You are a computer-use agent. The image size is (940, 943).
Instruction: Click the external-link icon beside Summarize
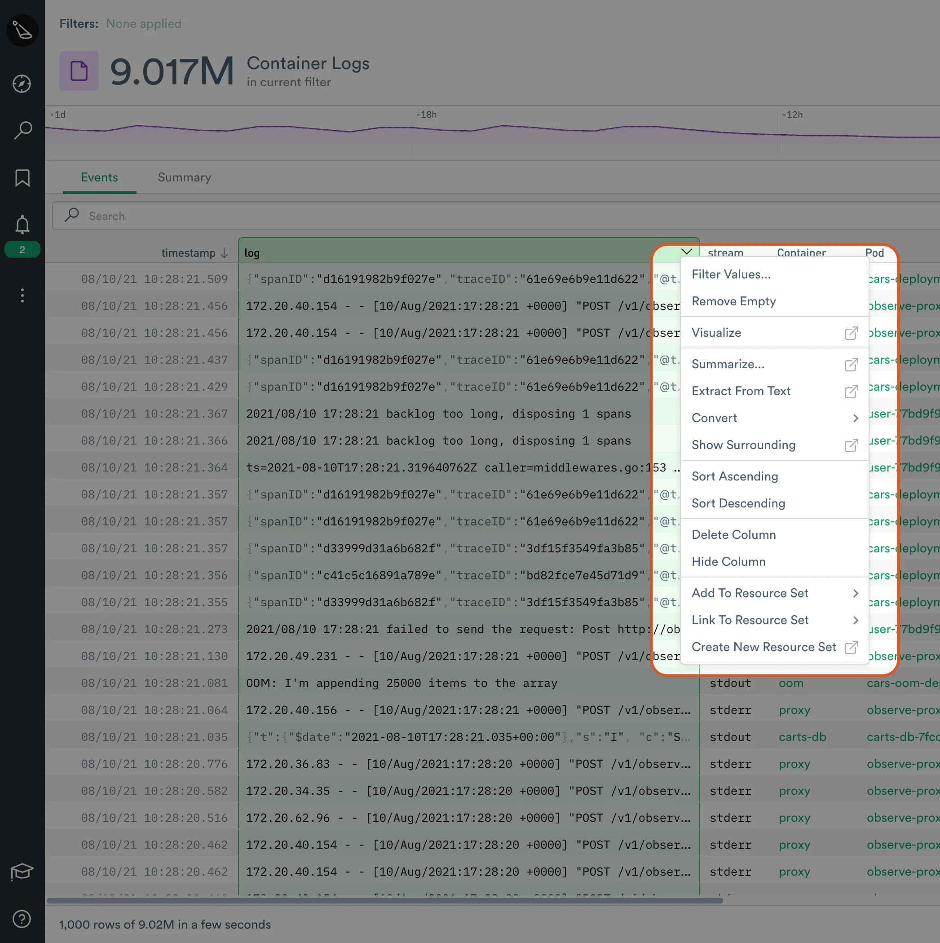click(x=851, y=365)
